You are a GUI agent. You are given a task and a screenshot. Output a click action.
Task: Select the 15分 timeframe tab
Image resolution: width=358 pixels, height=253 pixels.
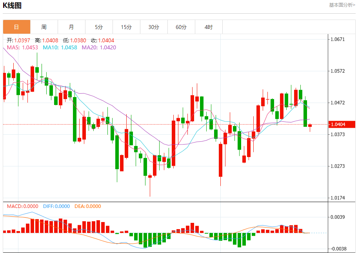point(126,27)
